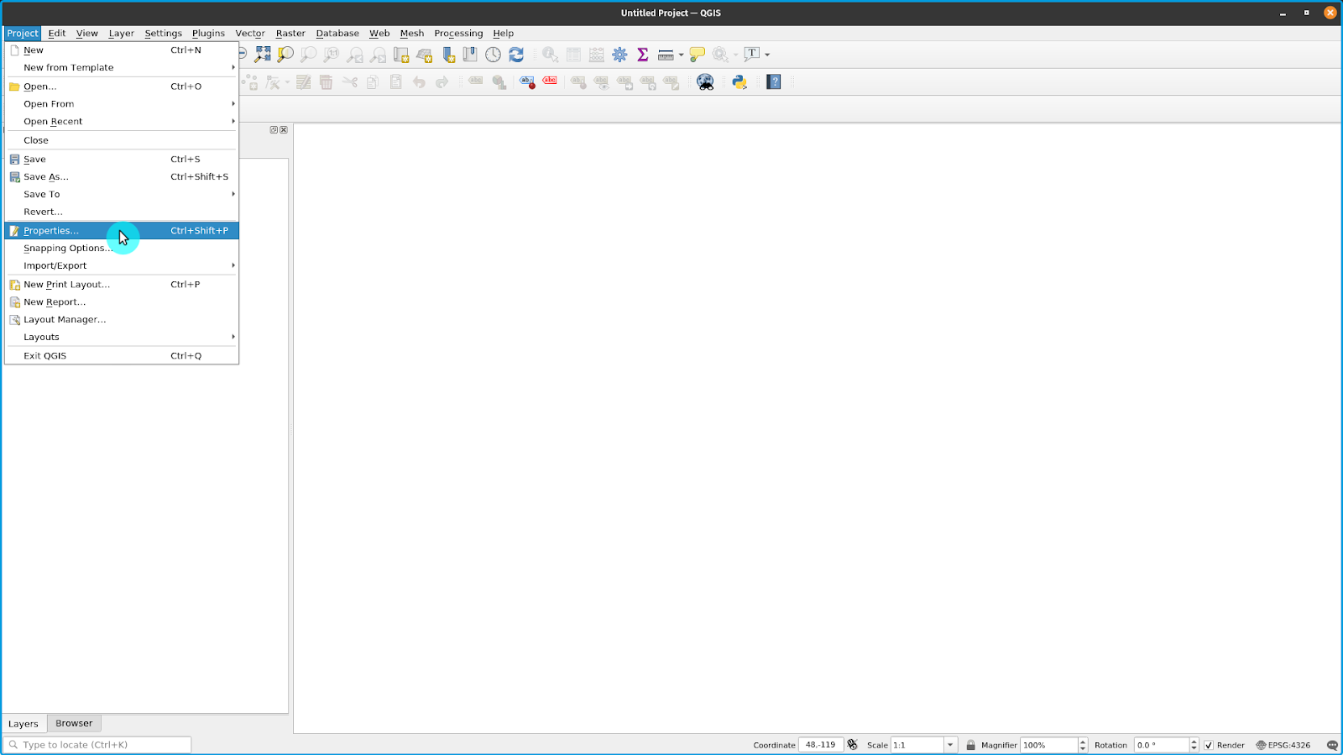Open the Raster menu
1343x755 pixels.
pos(290,34)
